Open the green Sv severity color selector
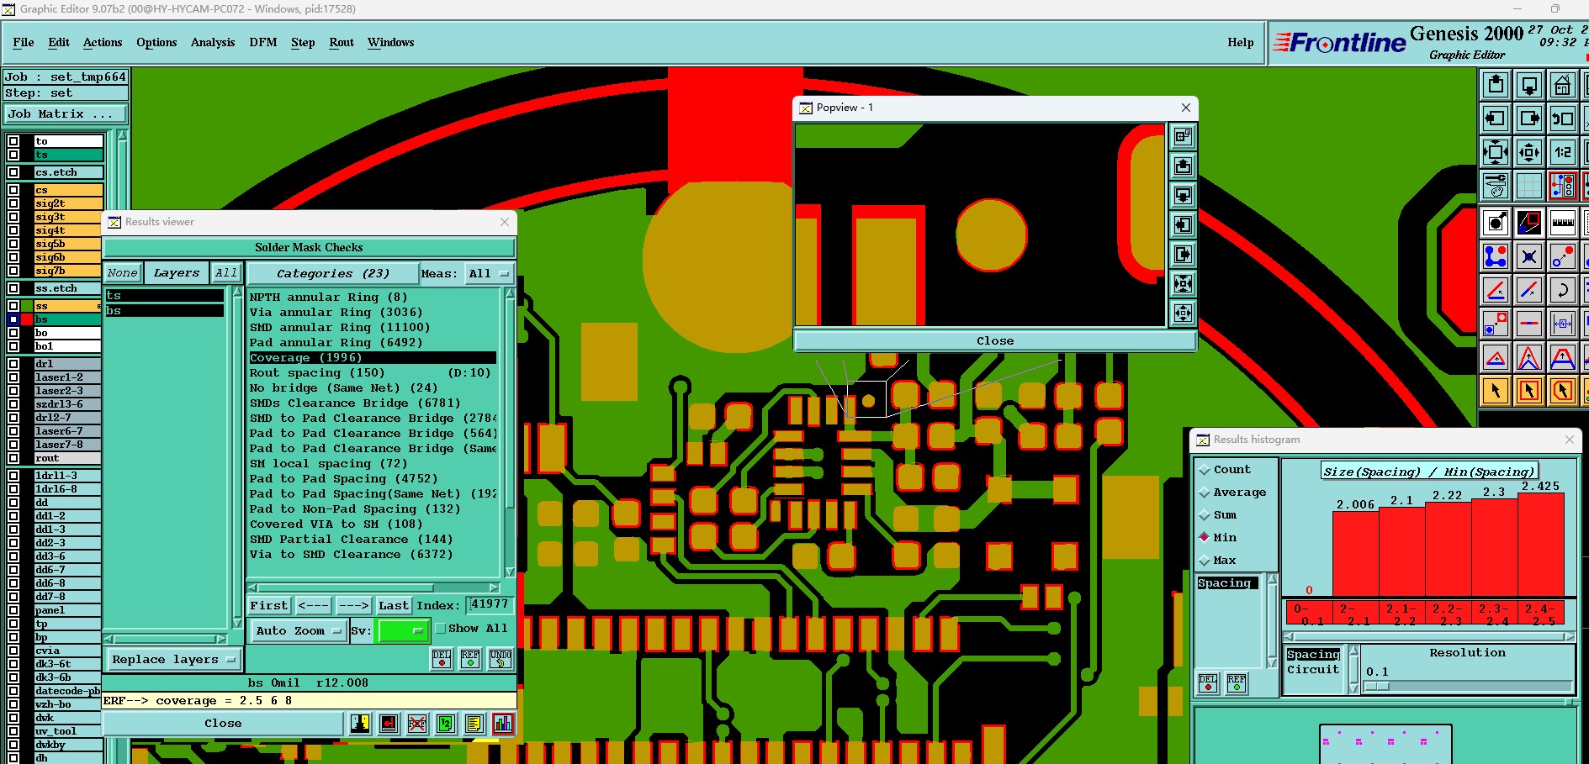The image size is (1589, 764). coord(404,631)
